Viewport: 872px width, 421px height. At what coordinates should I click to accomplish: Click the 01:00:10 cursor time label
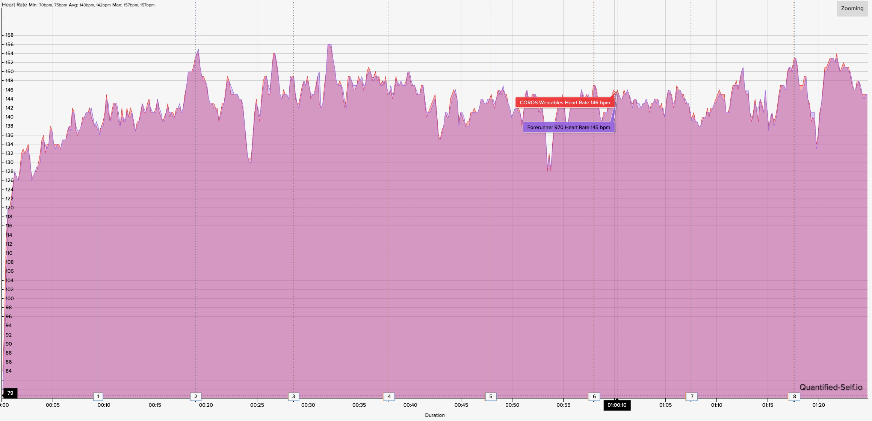click(617, 405)
